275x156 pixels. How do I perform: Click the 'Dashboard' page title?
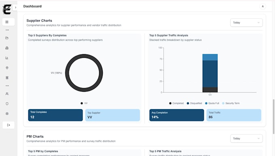[x=32, y=6]
